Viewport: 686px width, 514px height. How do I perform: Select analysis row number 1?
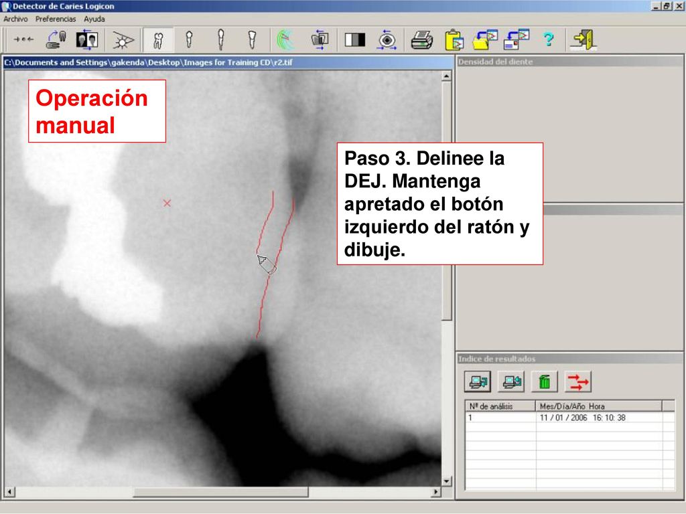(x=569, y=418)
